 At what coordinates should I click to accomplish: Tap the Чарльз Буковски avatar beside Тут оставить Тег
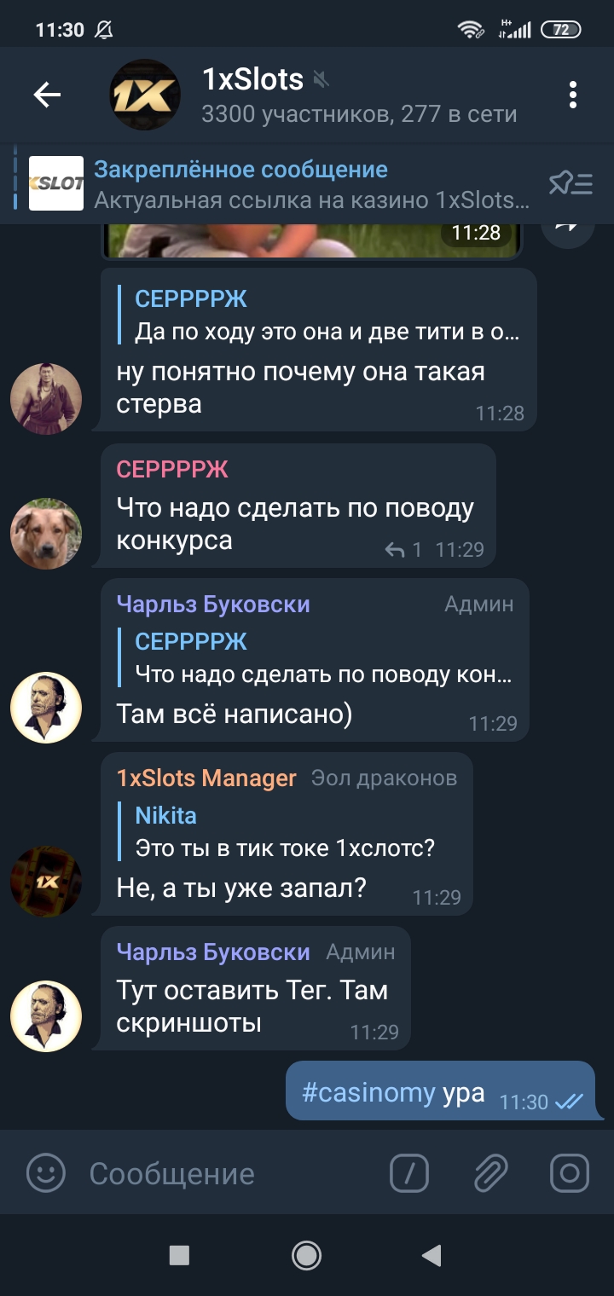tap(46, 1016)
